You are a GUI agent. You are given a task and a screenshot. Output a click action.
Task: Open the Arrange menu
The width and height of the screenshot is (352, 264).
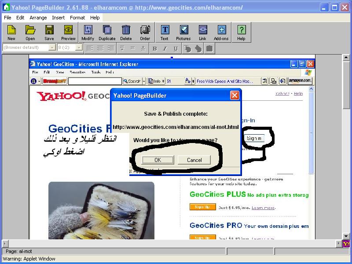tap(38, 18)
